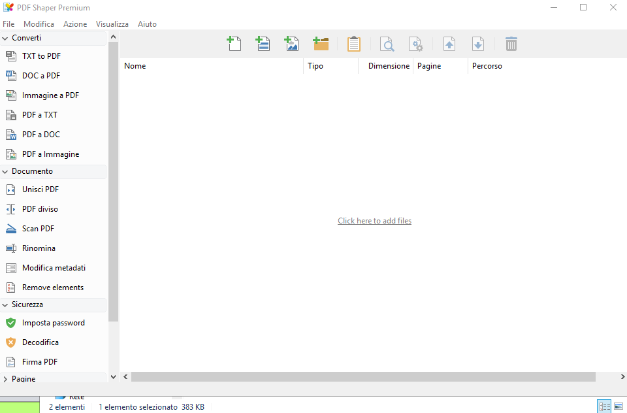The image size is (627, 413).
Task: Open the Azione menu
Action: pyautogui.click(x=75, y=24)
